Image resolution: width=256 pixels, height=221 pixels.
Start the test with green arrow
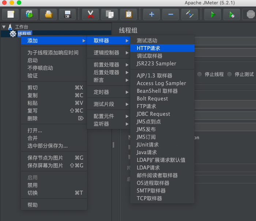tap(212, 15)
